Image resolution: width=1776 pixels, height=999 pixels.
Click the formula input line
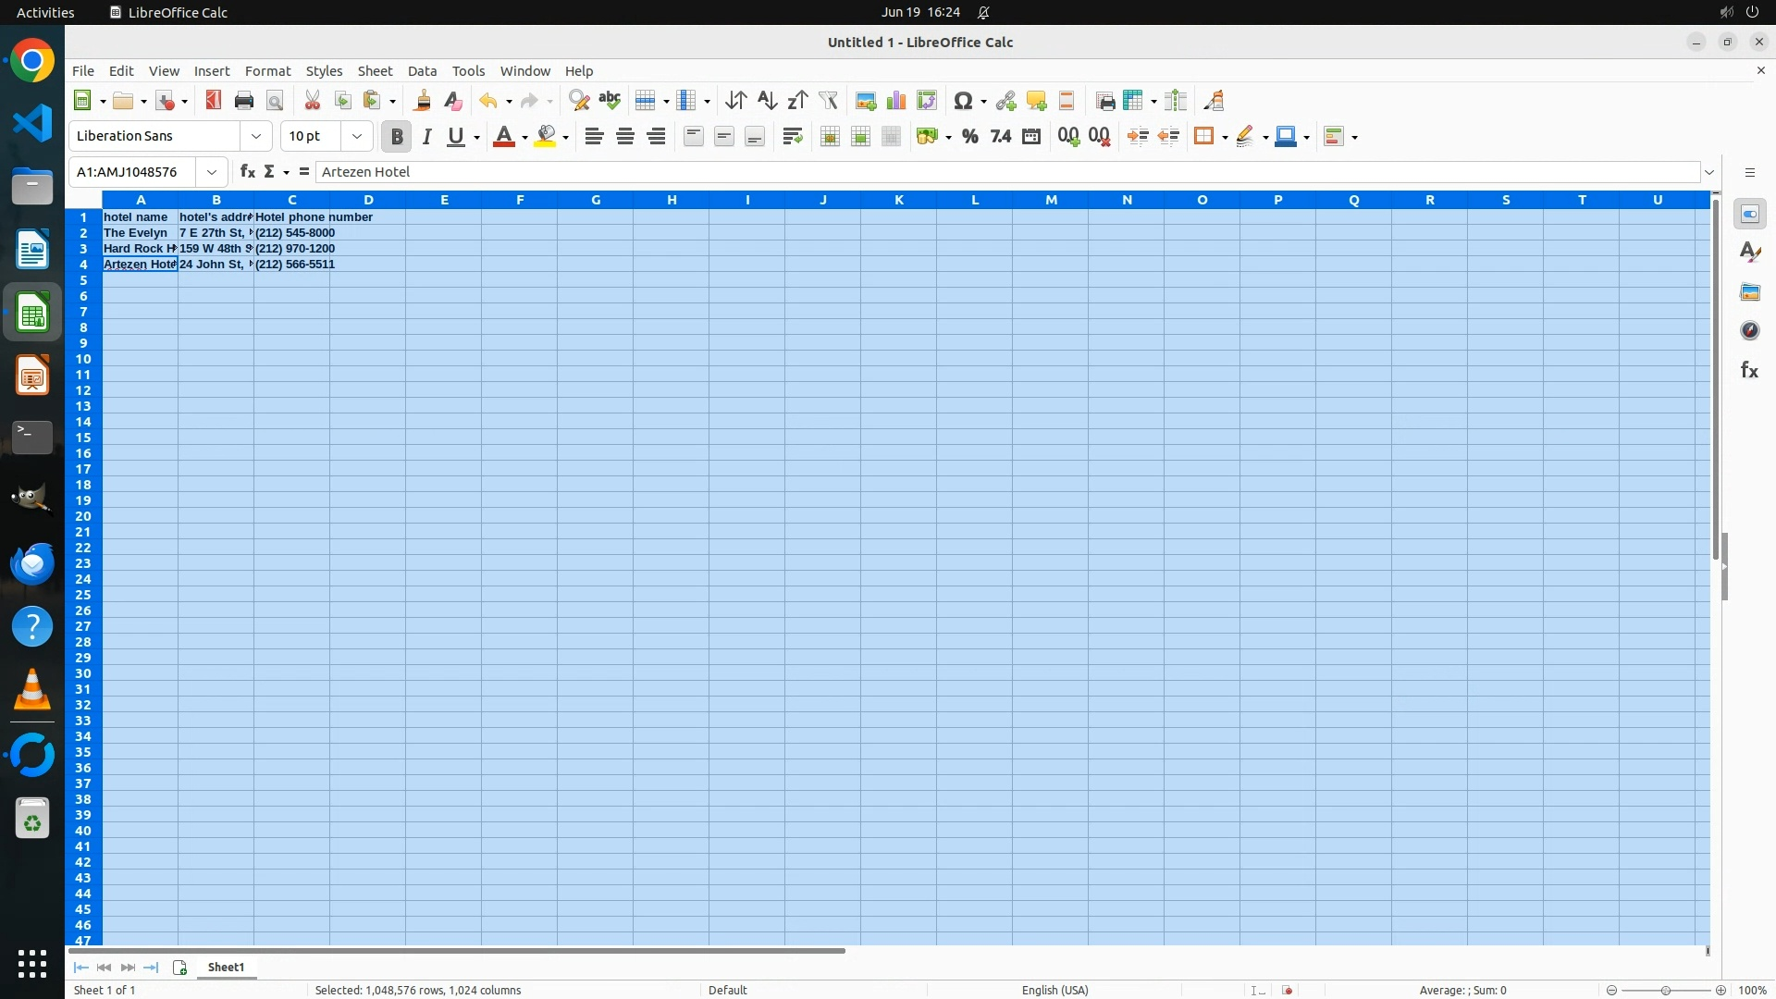point(1006,172)
